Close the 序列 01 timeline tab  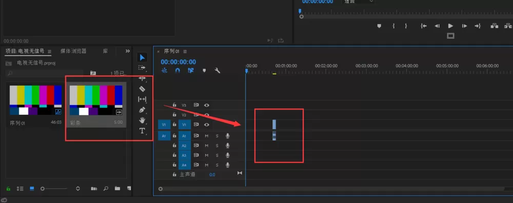click(159, 51)
